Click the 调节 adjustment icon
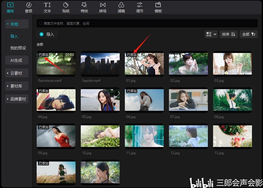 click(139, 7)
